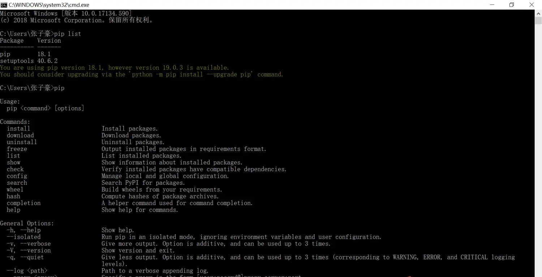Click 'Uninstall packages.' description
The width and height of the screenshot is (542, 277).
(x=133, y=142)
